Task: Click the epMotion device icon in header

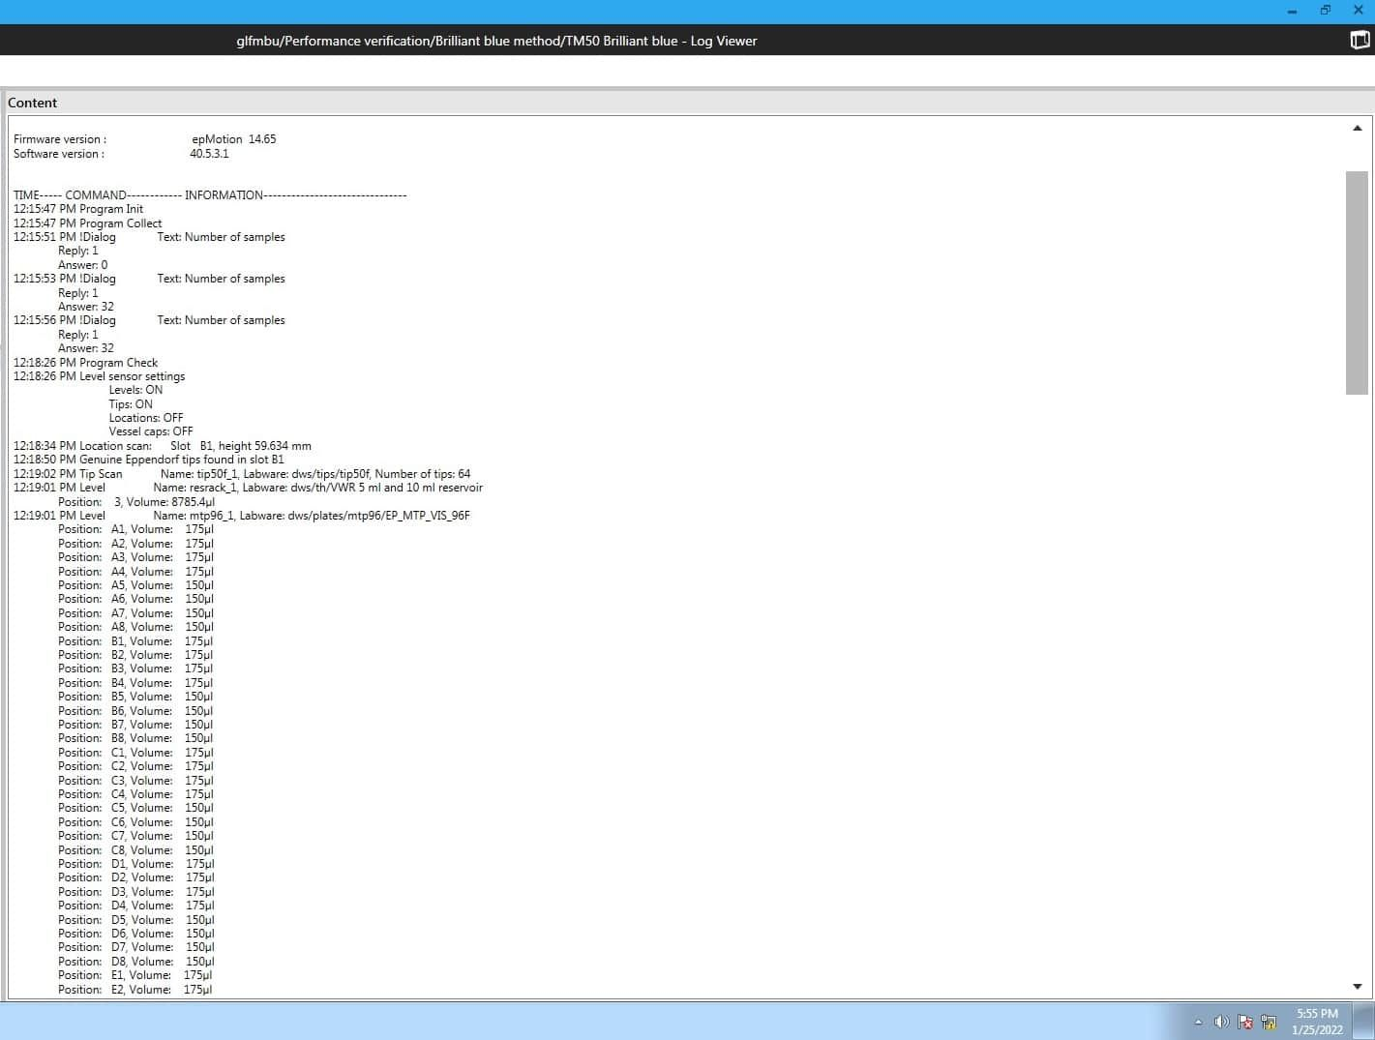Action: pyautogui.click(x=1360, y=40)
